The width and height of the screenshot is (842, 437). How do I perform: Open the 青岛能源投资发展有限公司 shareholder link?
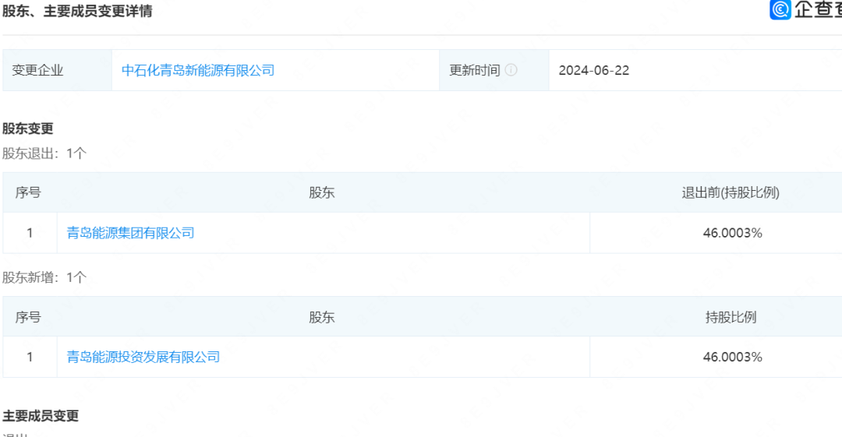pyautogui.click(x=143, y=357)
